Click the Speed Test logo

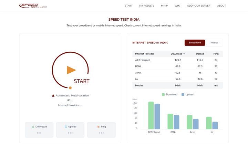point(33,6)
